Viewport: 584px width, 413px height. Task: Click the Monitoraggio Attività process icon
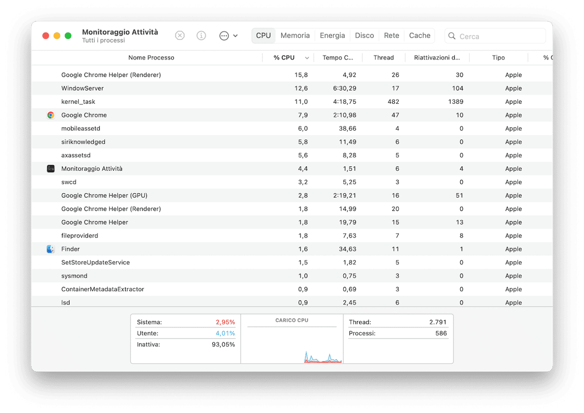(50, 169)
